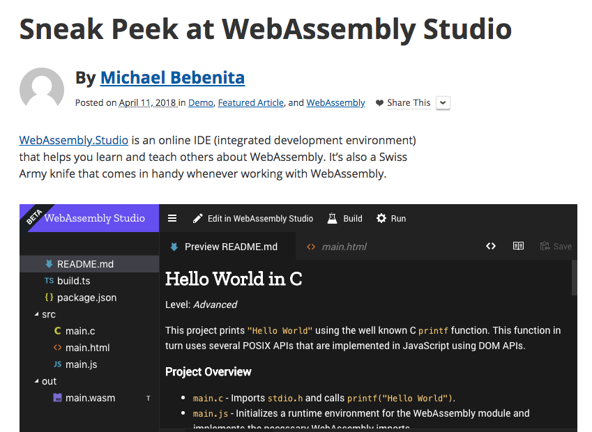Click the markdown icon beside README.md file

point(49,263)
